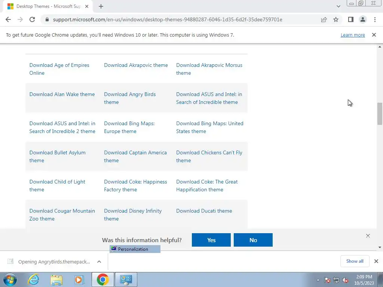Screen dimensions: 383x287
Task: Download Akrapovic theme
Action: [x=136, y=65]
